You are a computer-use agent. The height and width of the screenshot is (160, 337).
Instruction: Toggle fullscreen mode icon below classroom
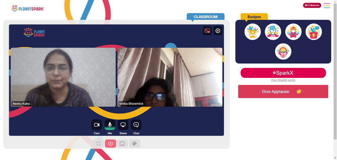pos(98,143)
